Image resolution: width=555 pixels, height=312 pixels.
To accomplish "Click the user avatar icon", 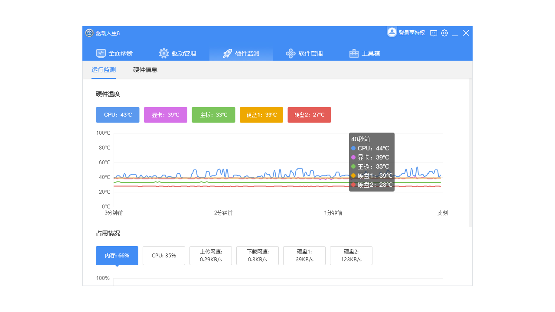I will [x=392, y=32].
